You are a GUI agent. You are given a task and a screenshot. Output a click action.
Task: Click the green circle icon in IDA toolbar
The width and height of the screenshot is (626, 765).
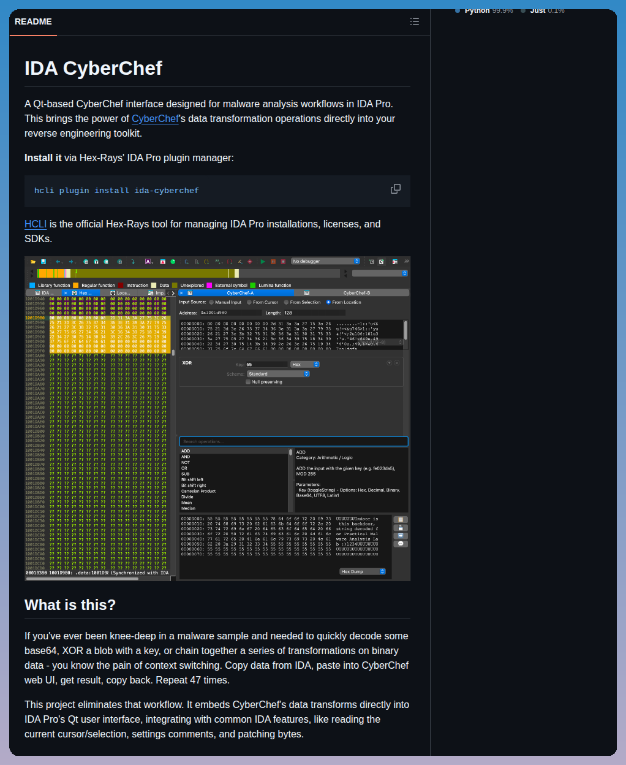[173, 262]
